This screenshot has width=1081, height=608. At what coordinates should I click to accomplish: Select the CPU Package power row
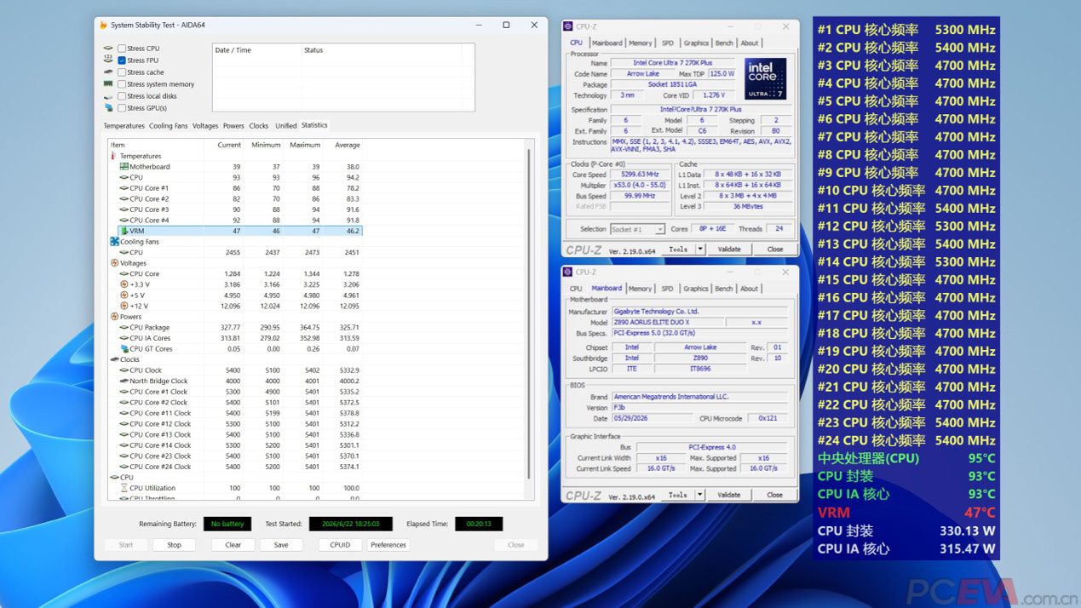pos(236,328)
